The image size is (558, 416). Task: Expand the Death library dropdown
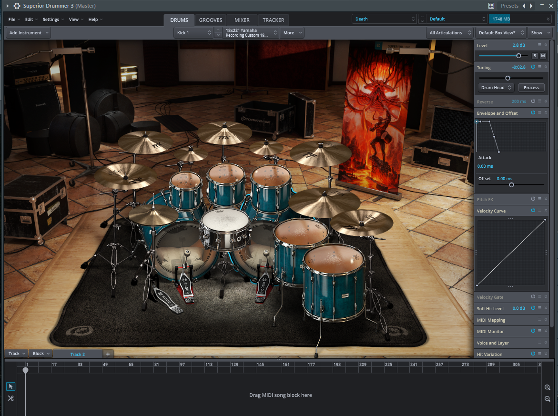(384, 19)
